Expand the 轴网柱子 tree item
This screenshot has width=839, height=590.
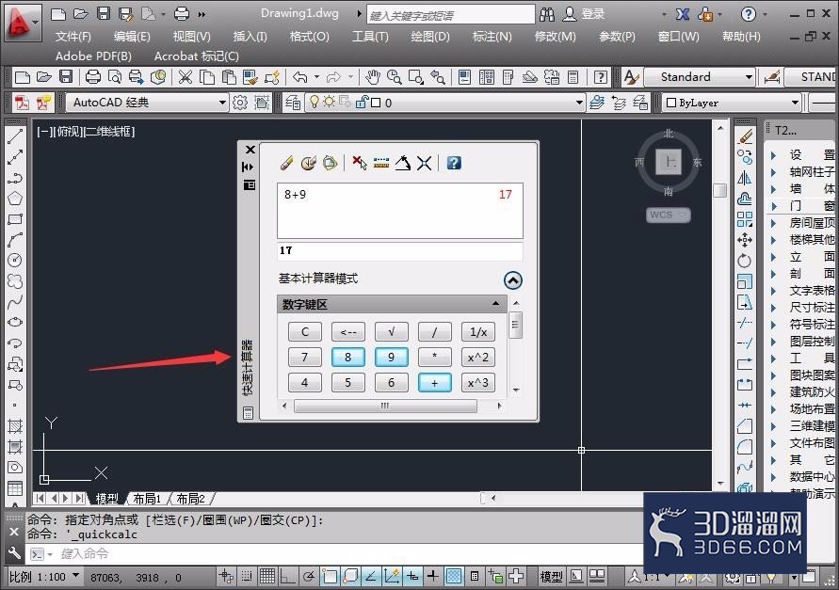pyautogui.click(x=773, y=171)
